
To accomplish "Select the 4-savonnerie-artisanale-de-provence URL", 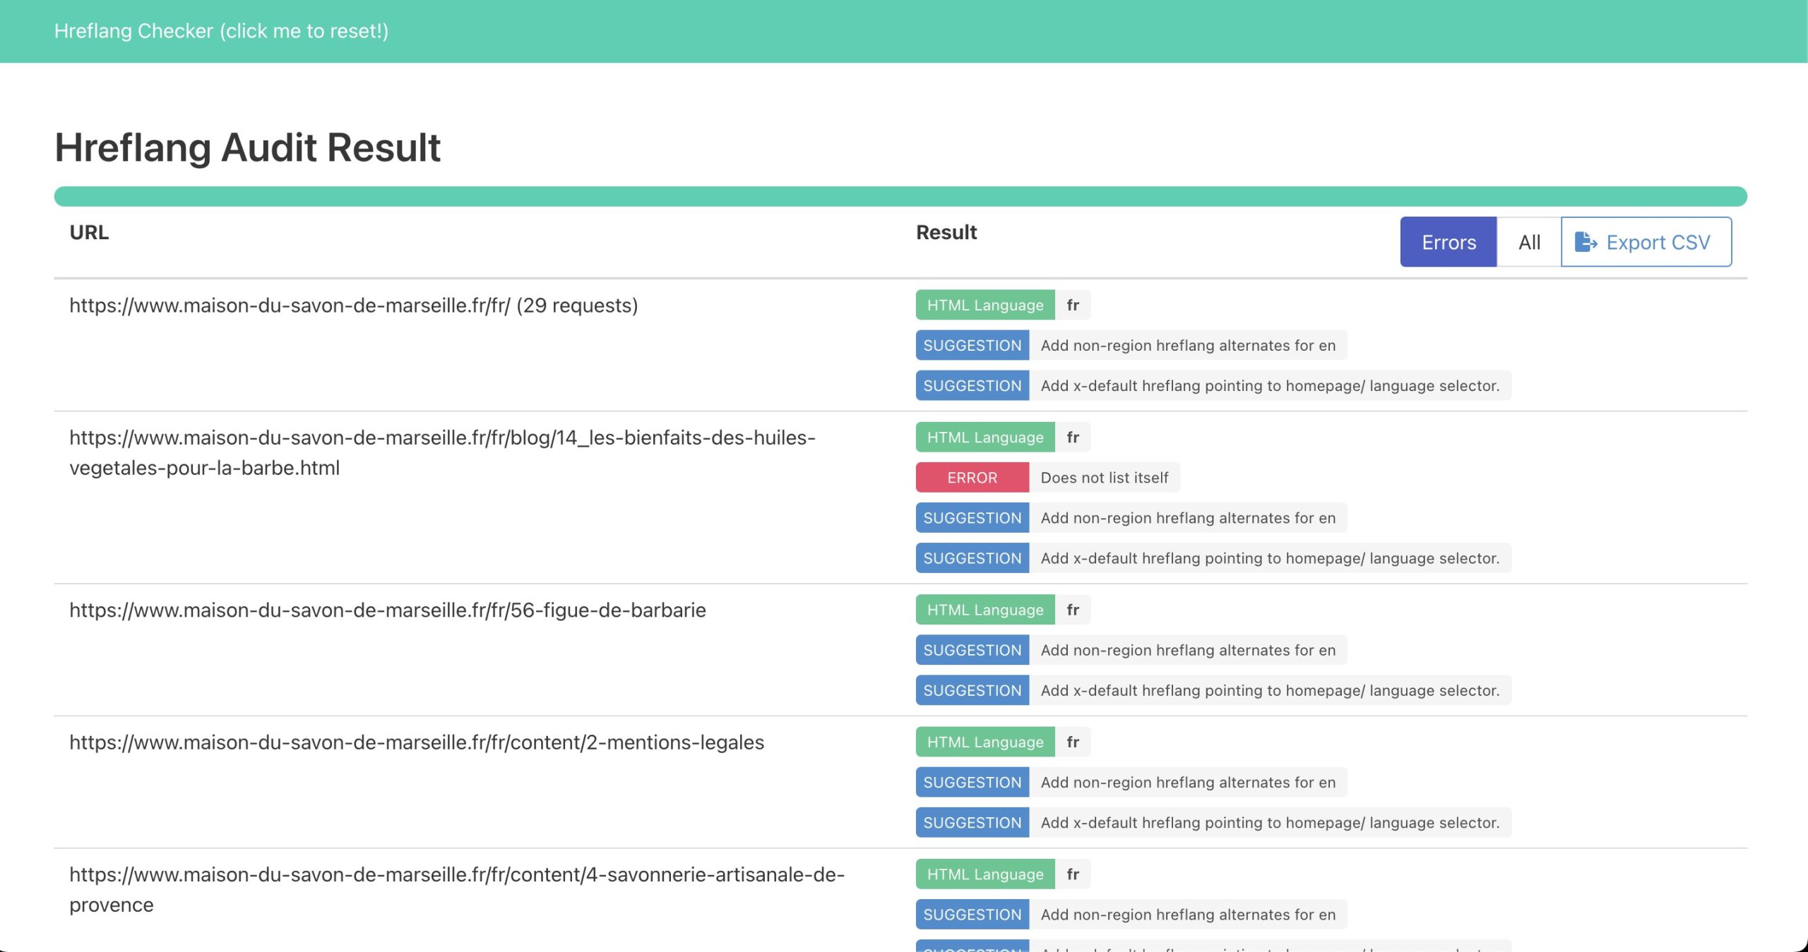I will coord(457,889).
